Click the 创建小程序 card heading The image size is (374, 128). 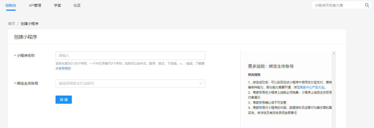26,37
